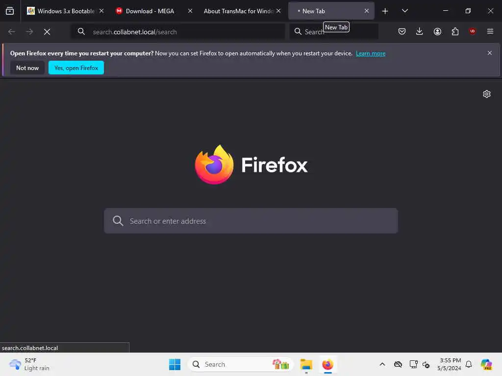Save page to Pocket
This screenshot has height=376, width=502.
[x=402, y=31]
